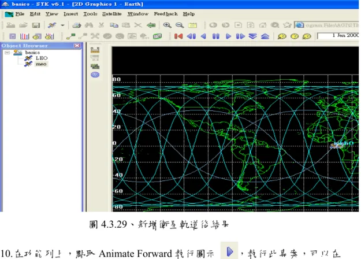Select the basics scenario in Object Browser
The height and width of the screenshot is (259, 361).
(32, 53)
